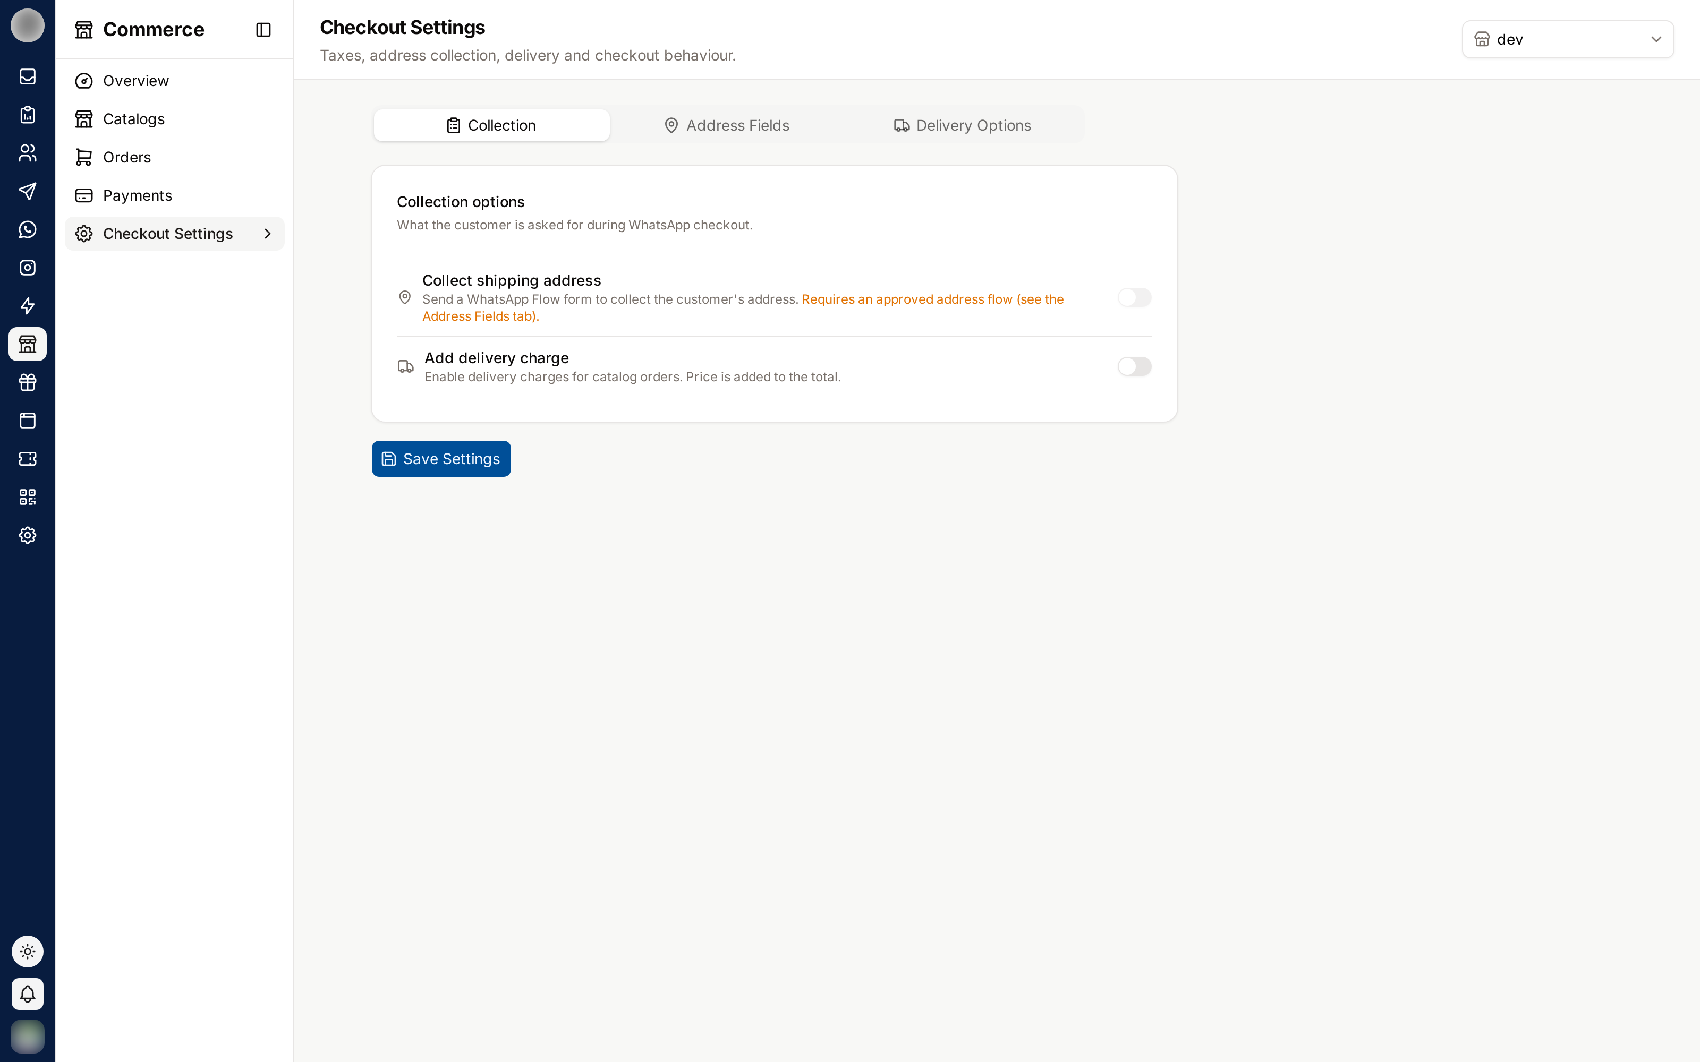Open the dev store selector dropdown
The image size is (1700, 1062).
[1567, 39]
